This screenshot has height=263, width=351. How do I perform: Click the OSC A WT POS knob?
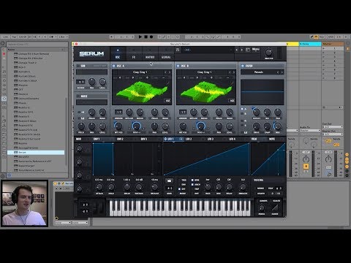point(118,126)
